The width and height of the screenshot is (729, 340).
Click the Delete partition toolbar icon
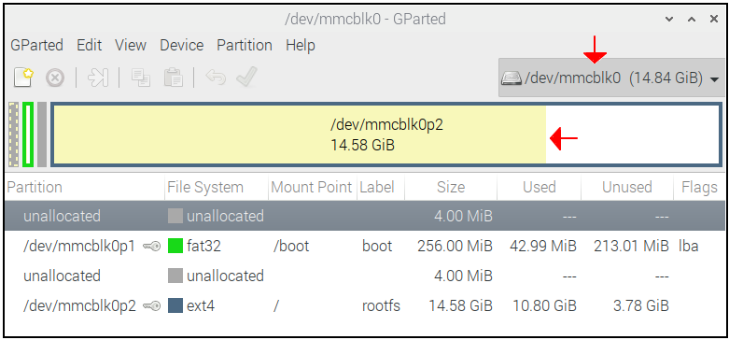click(x=55, y=78)
